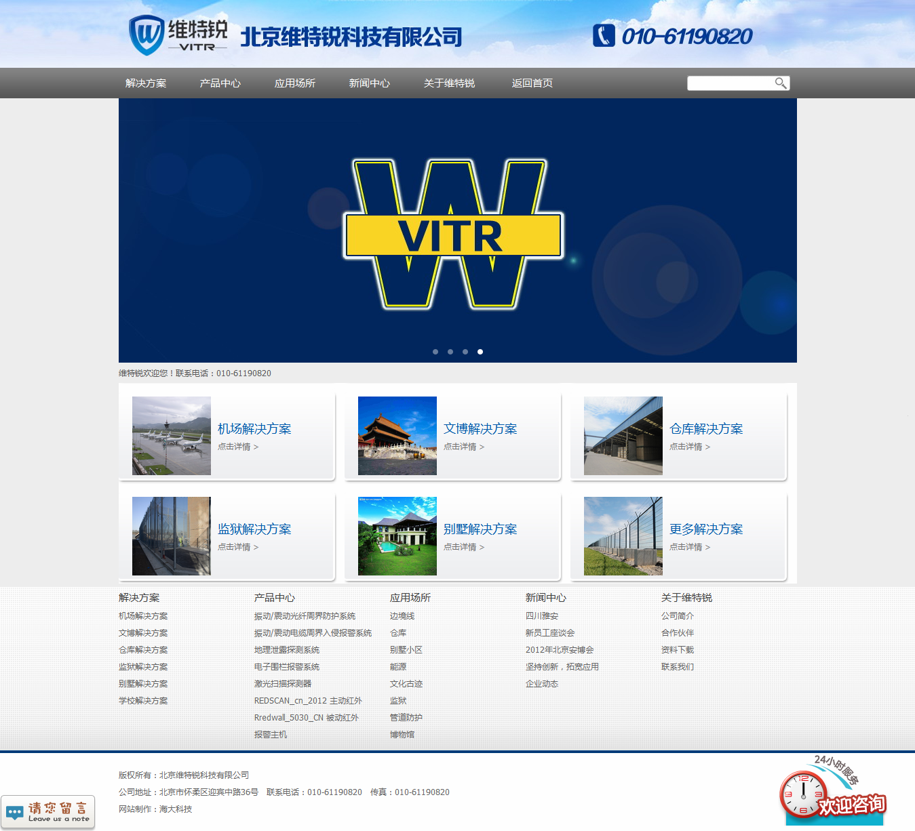Image resolution: width=915 pixels, height=831 pixels.
Task: Focus the search input field
Action: 730,83
